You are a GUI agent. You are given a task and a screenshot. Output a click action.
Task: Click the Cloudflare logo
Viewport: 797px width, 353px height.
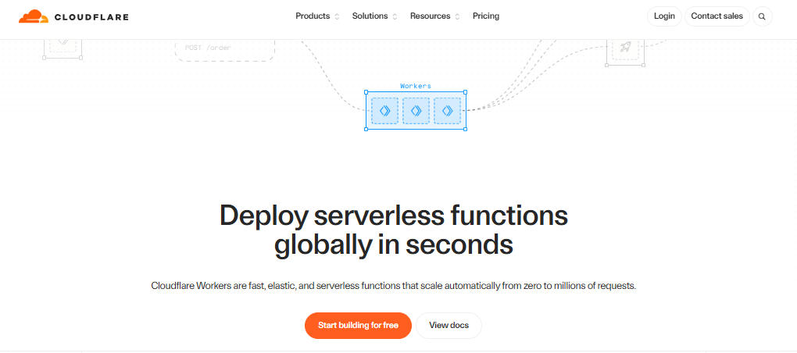point(73,16)
